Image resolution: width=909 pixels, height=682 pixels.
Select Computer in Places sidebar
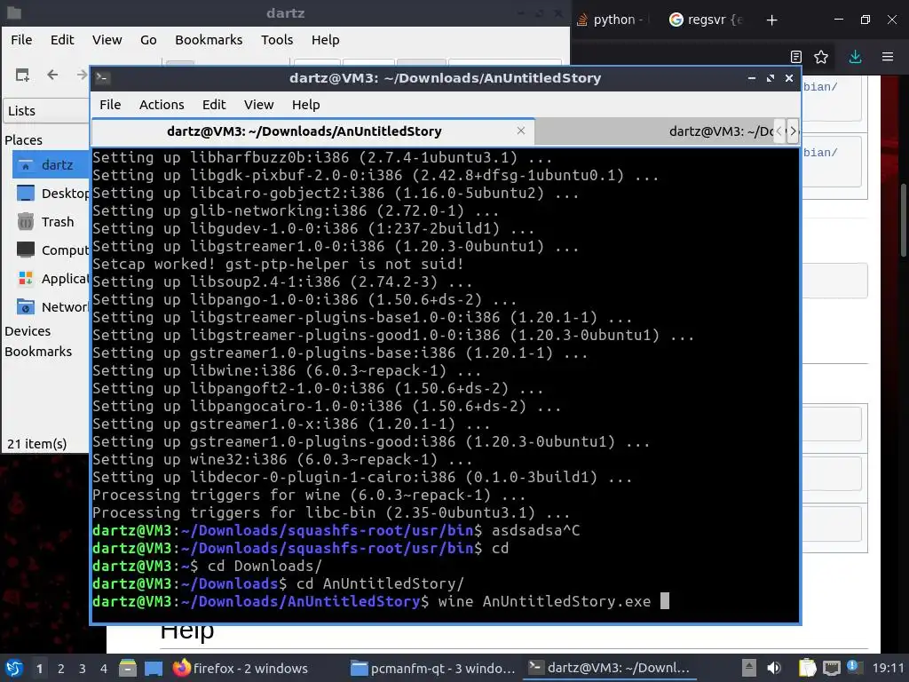(x=51, y=250)
